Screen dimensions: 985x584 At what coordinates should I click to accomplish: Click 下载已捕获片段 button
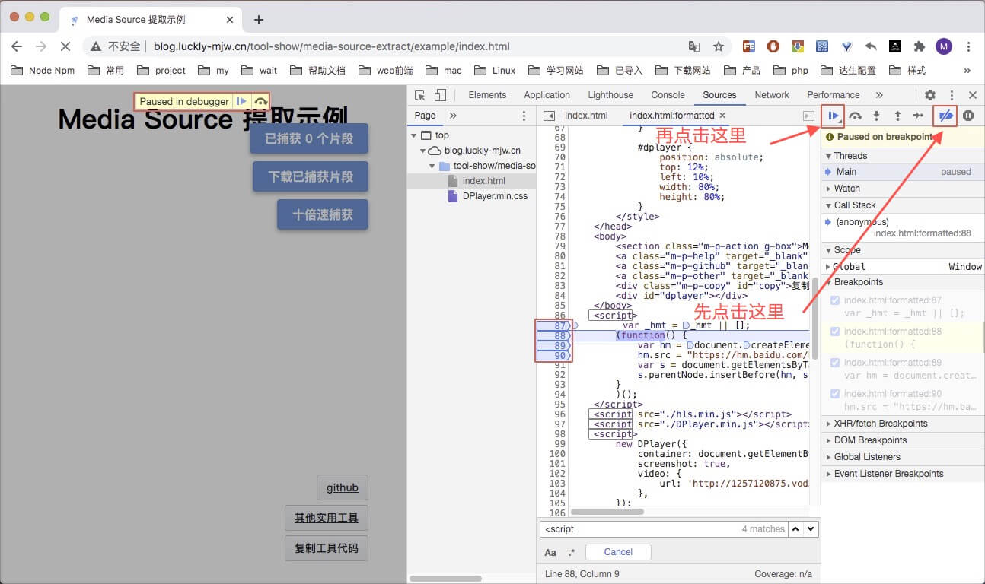coord(311,176)
